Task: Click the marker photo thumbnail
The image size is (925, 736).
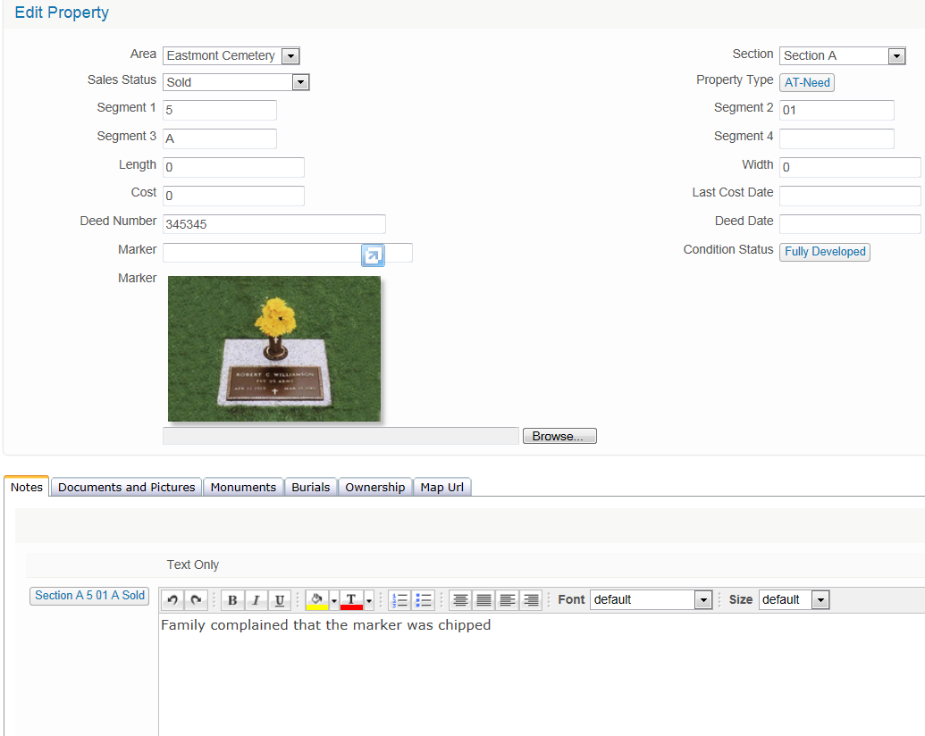Action: coord(274,348)
